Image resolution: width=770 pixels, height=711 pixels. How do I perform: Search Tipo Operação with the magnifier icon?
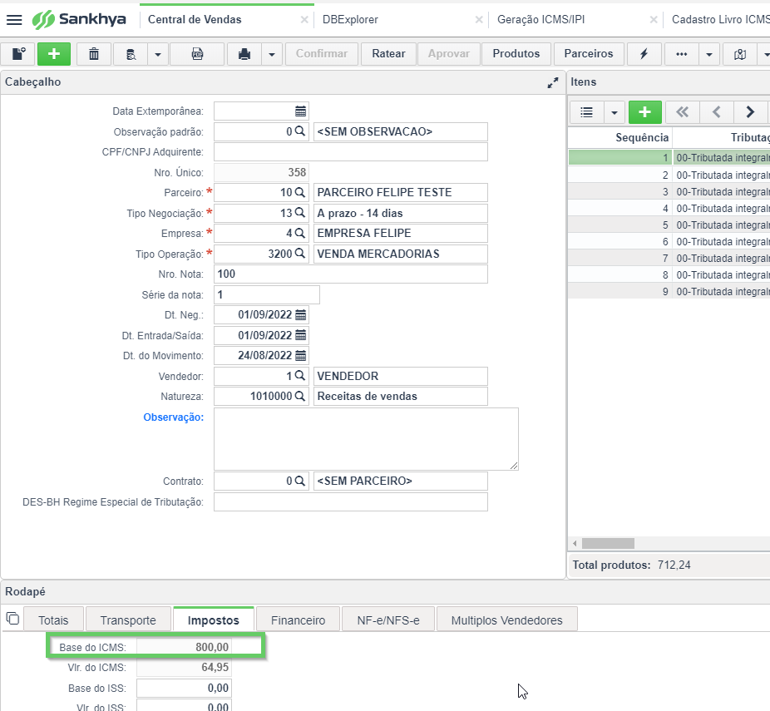pyautogui.click(x=299, y=254)
